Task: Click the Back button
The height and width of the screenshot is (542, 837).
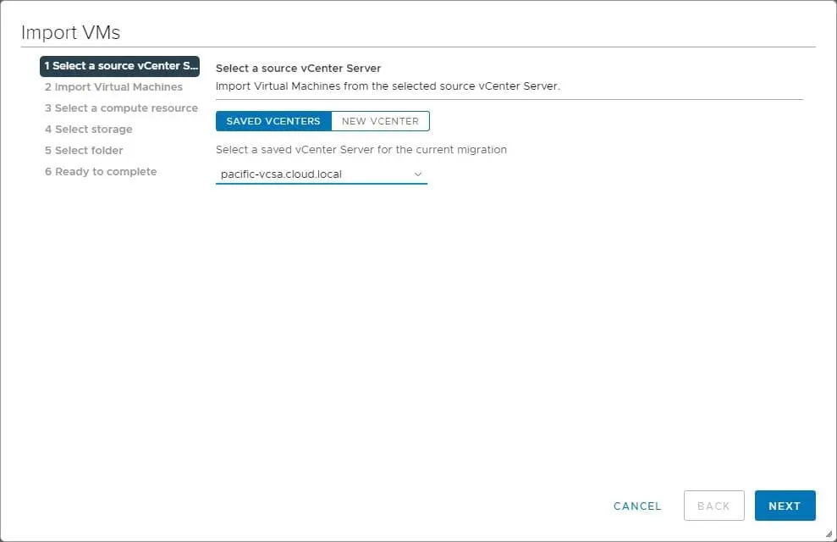Action: point(713,506)
